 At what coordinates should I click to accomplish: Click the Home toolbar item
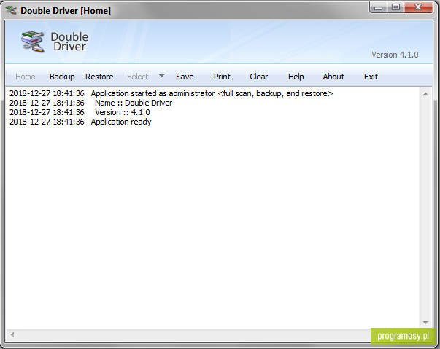click(x=26, y=77)
